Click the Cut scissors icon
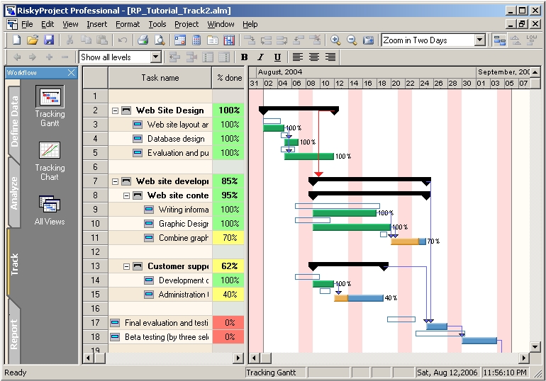Image resolution: width=546 pixels, height=381 pixels. 69,40
